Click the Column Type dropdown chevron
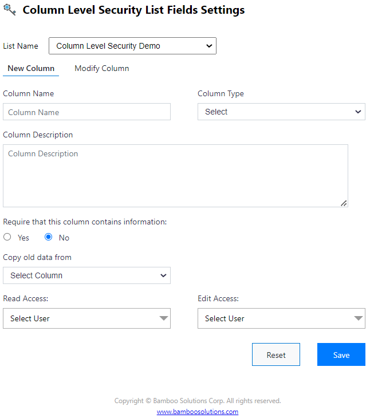This screenshot has width=370, height=418. click(358, 112)
